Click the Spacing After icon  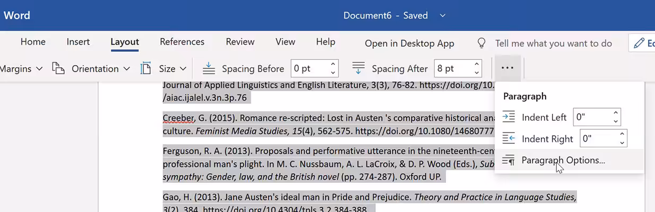point(359,68)
